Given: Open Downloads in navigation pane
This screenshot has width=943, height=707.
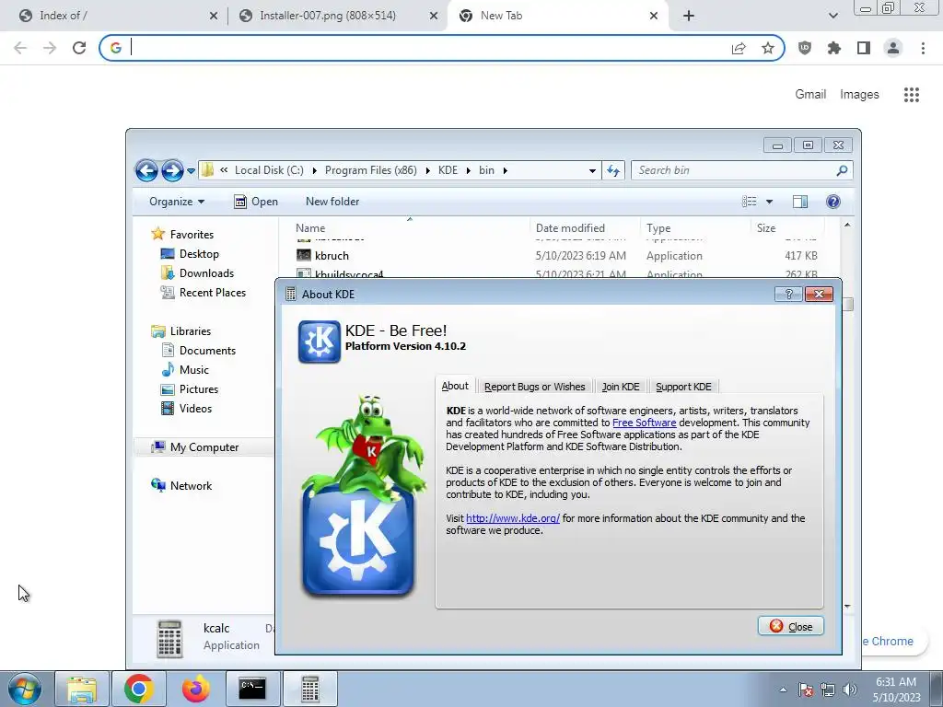Looking at the screenshot, I should pos(206,272).
